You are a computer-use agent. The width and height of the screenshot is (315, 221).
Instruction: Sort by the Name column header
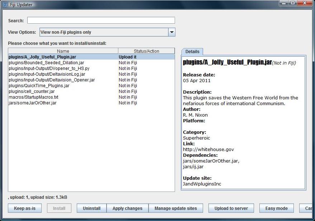click(63, 51)
